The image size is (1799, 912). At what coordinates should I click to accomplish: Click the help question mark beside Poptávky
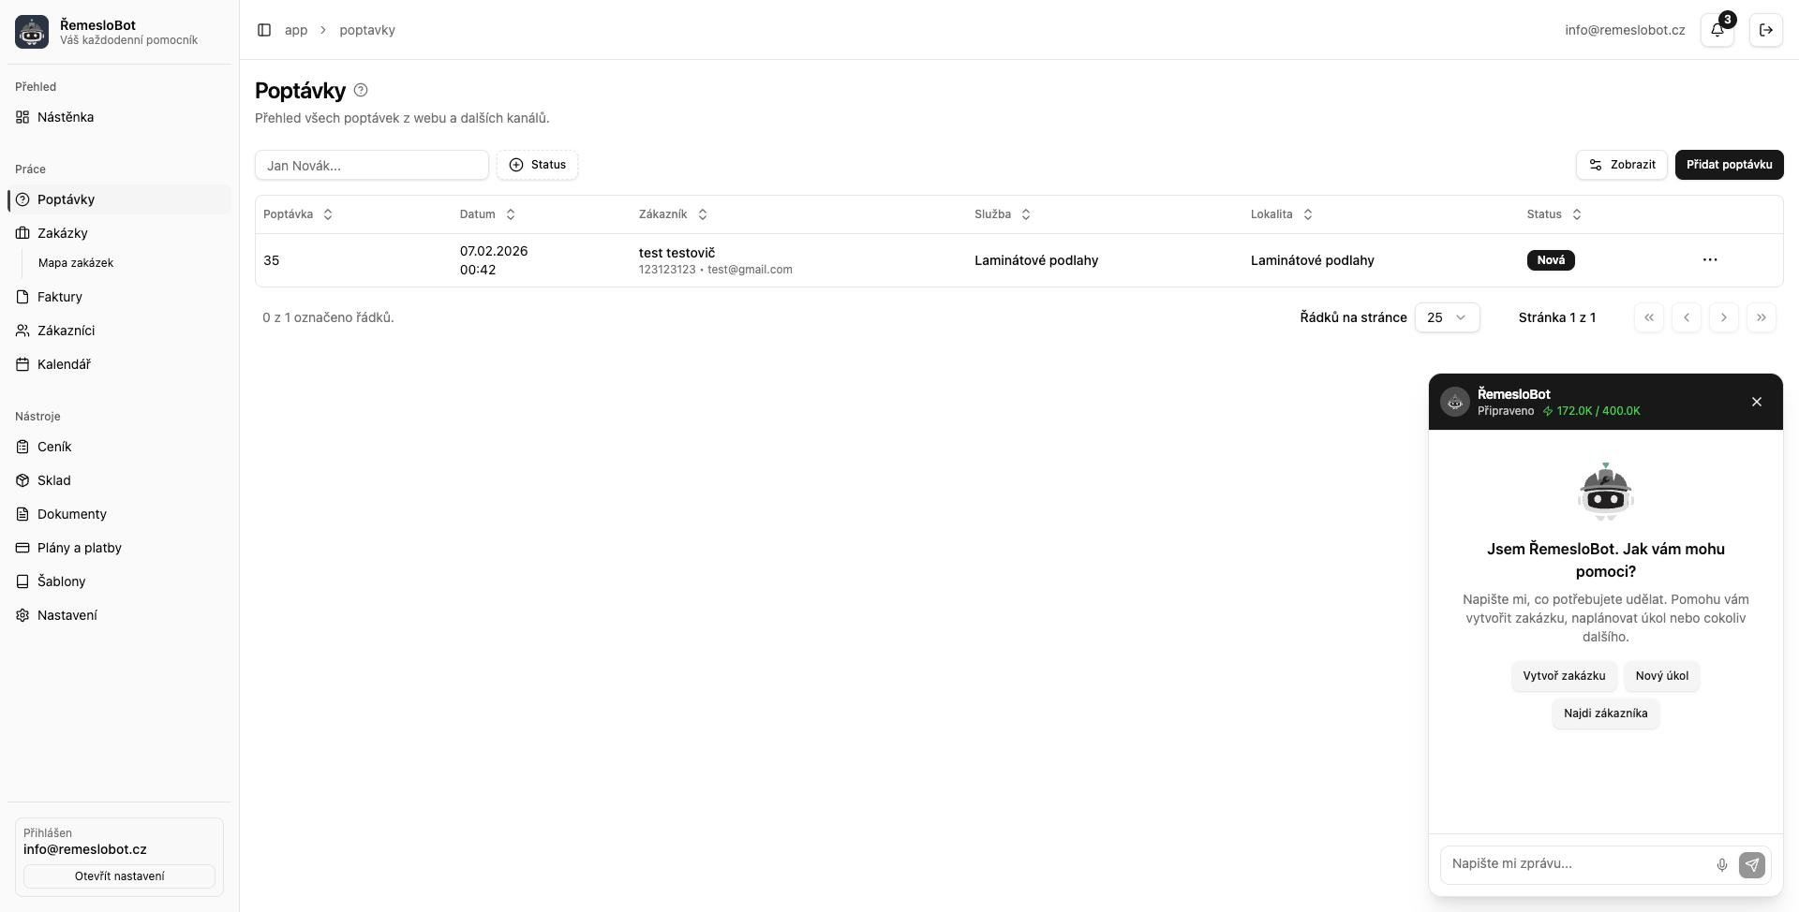(360, 90)
